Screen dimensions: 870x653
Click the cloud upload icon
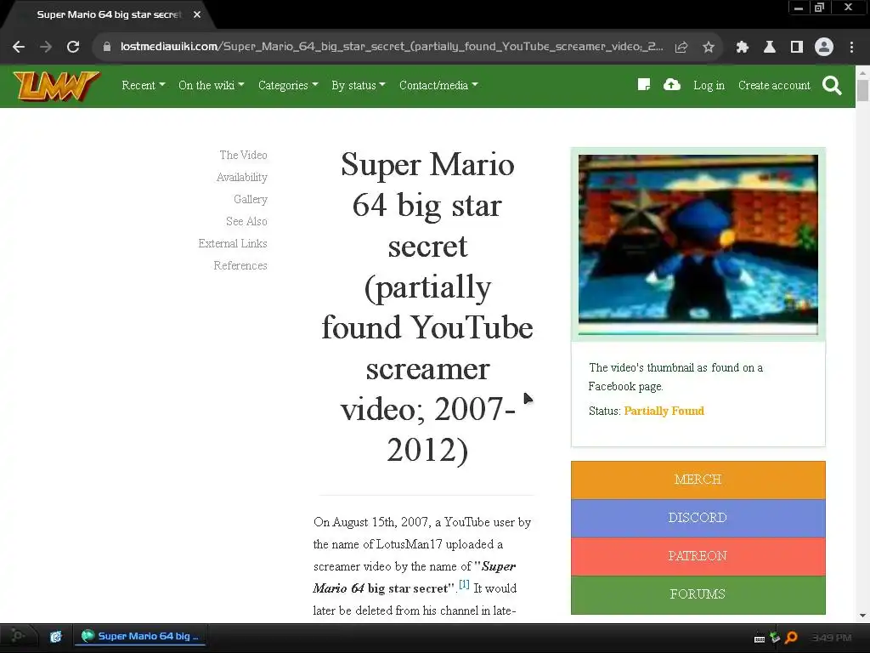point(672,85)
